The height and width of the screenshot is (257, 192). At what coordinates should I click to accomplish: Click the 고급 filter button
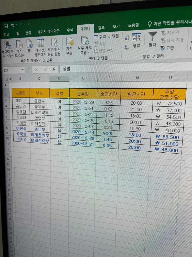[x=167, y=48]
